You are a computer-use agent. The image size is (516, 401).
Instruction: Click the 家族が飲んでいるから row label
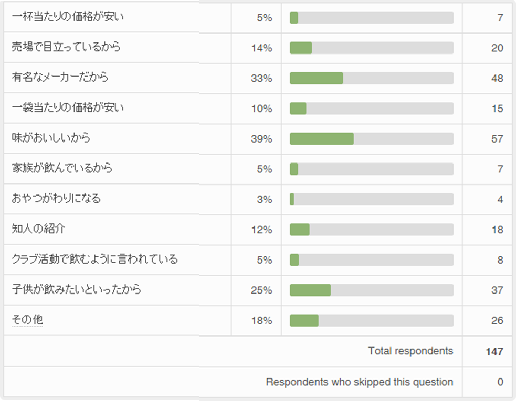pyautogui.click(x=62, y=168)
